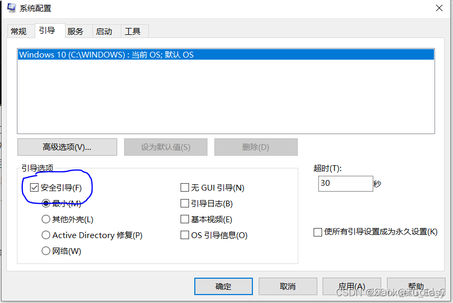
Task: Check 使所有引导设置成为永久设置(K)
Action: pos(318,232)
